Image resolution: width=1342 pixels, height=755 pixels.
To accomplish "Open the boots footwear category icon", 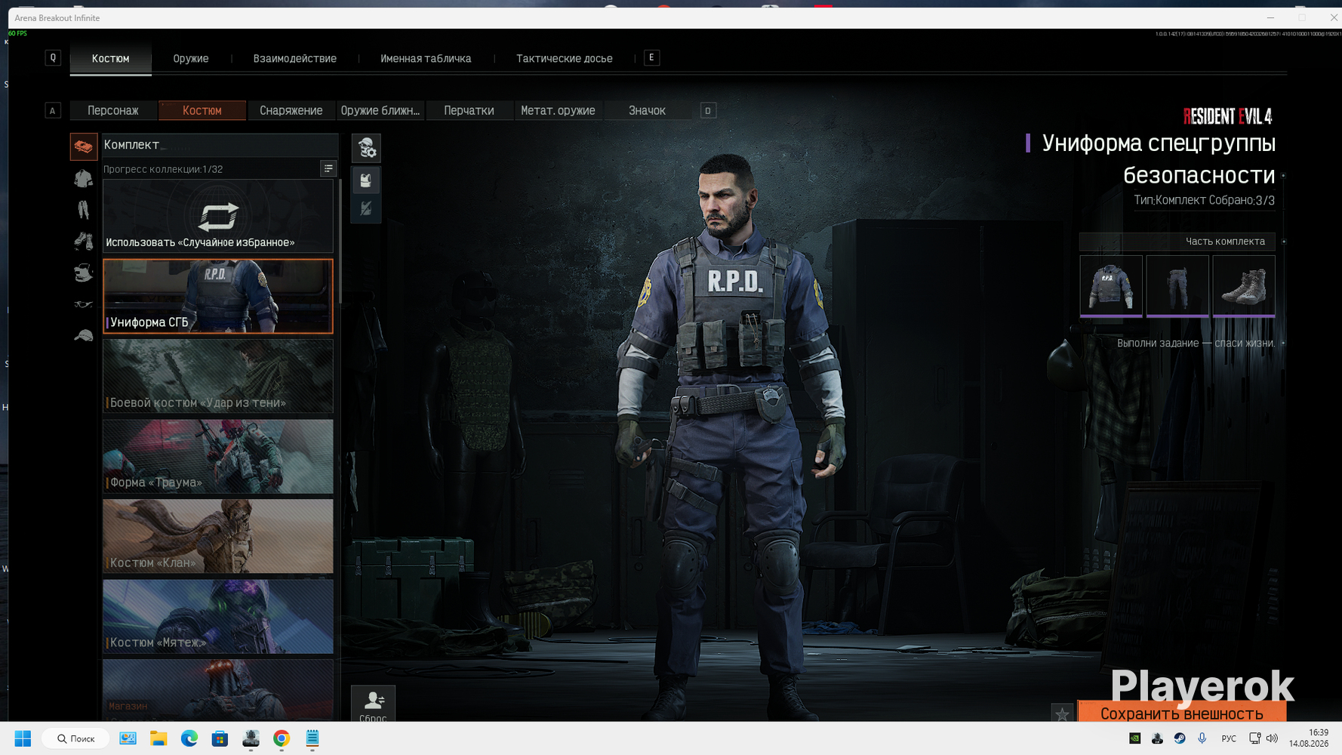I will pyautogui.click(x=84, y=242).
